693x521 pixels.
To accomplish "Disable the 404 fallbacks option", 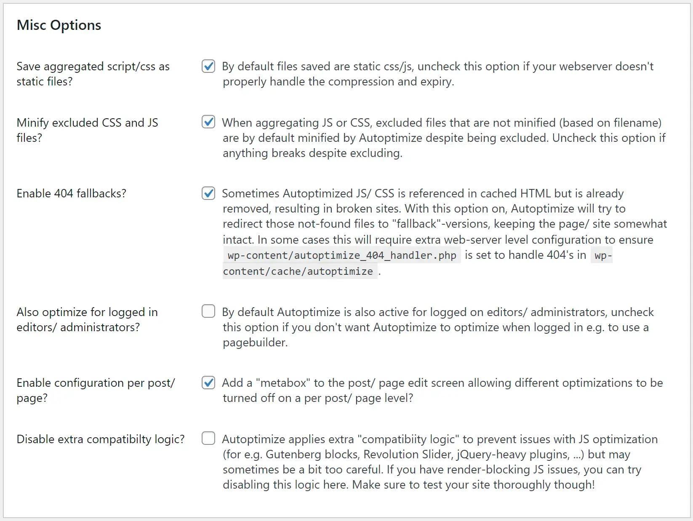I will 208,193.
